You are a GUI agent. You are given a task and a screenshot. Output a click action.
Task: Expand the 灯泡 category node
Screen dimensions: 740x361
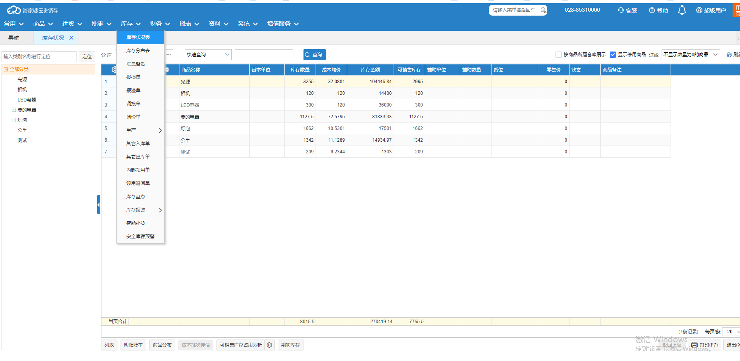[14, 120]
